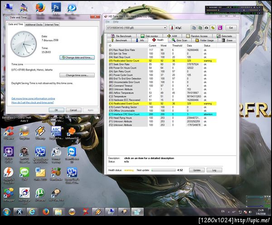Switch to the Folder Usage tab
The width and height of the screenshot is (272, 225).
point(204,40)
